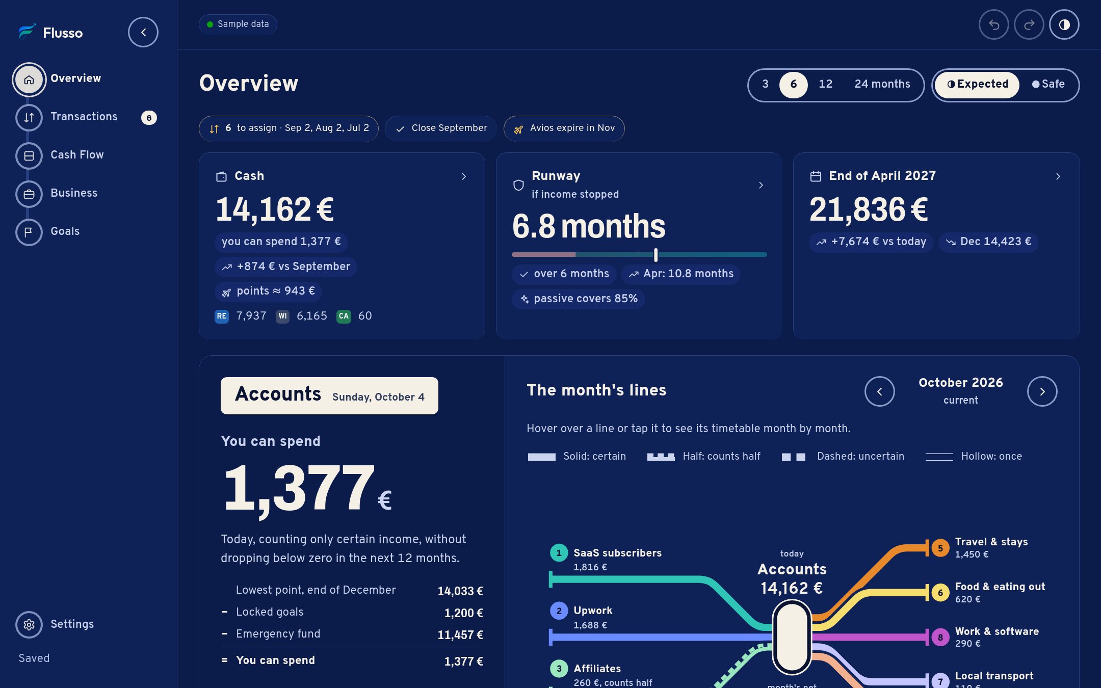The image size is (1101, 688).
Task: Click the calendar icon on End of April card
Action: click(x=816, y=176)
